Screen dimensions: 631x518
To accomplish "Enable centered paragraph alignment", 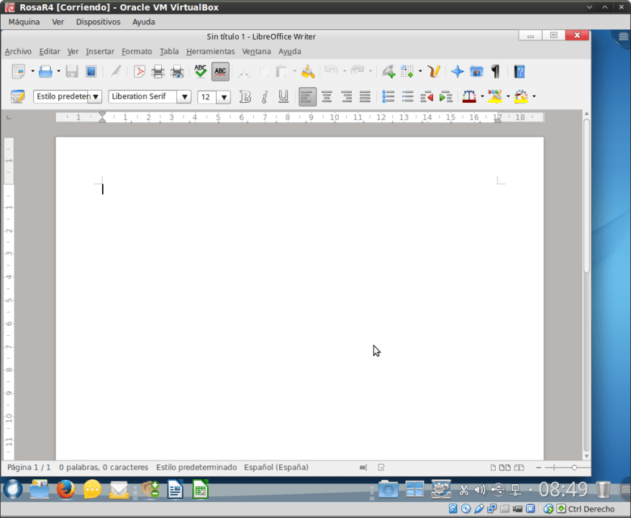I will [x=325, y=96].
